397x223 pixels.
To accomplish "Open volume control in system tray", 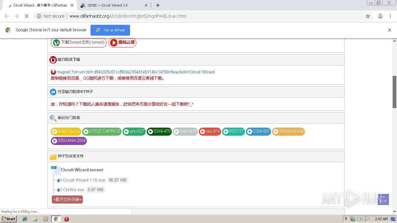I will pos(360,219).
